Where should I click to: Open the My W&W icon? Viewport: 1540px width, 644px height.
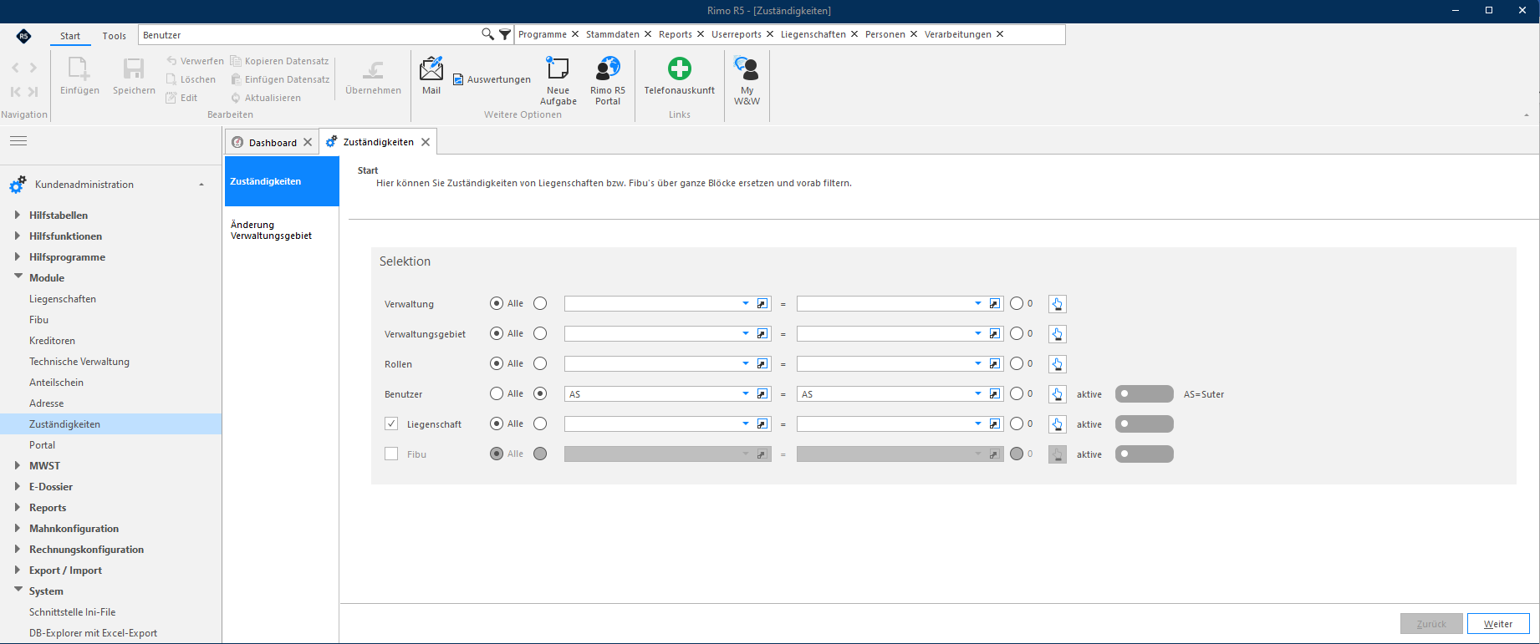tap(747, 68)
